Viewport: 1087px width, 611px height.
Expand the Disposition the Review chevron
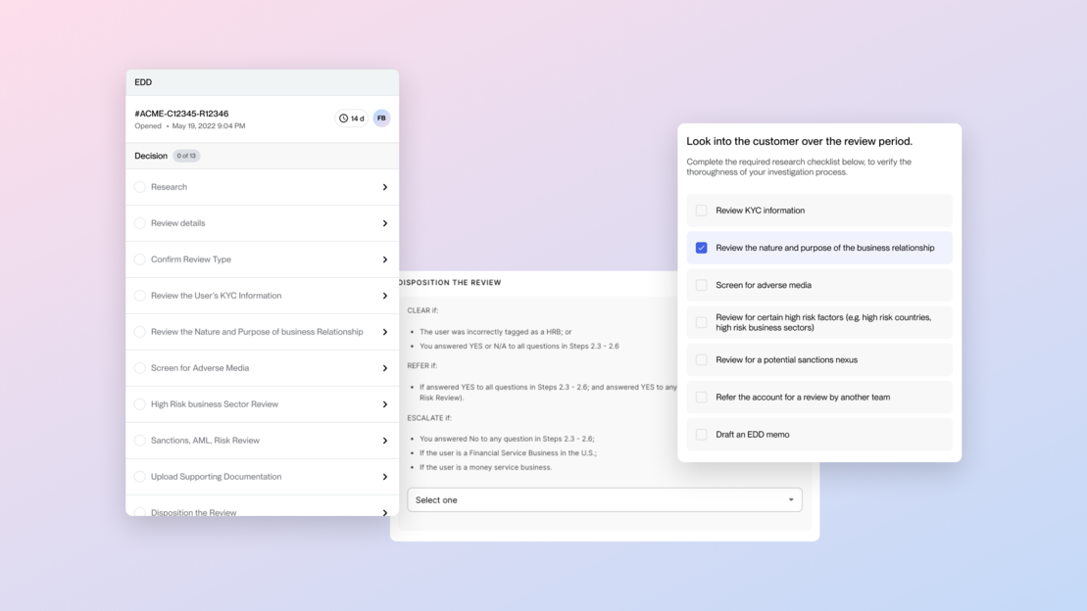click(x=385, y=512)
